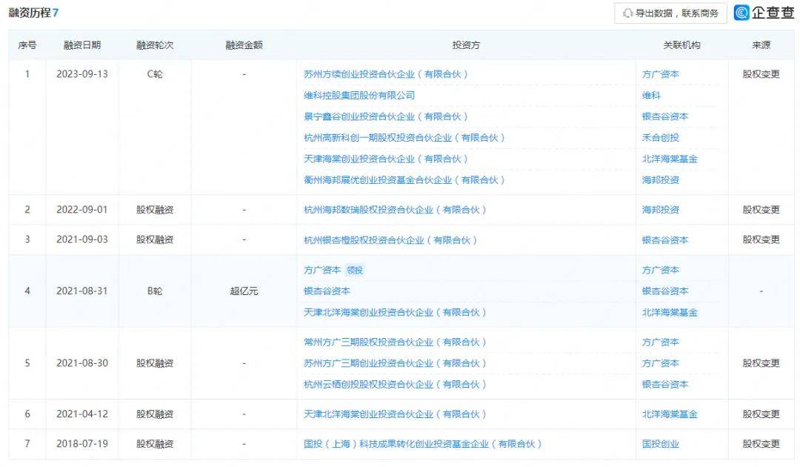Click 杭州银杏橙股权投资合伙企业 link
The width and height of the screenshot is (800, 467).
click(x=391, y=240)
